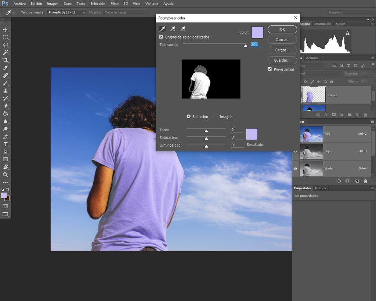Open the Propiedades panel menu icon
This screenshot has height=301, width=376.
click(x=372, y=188)
